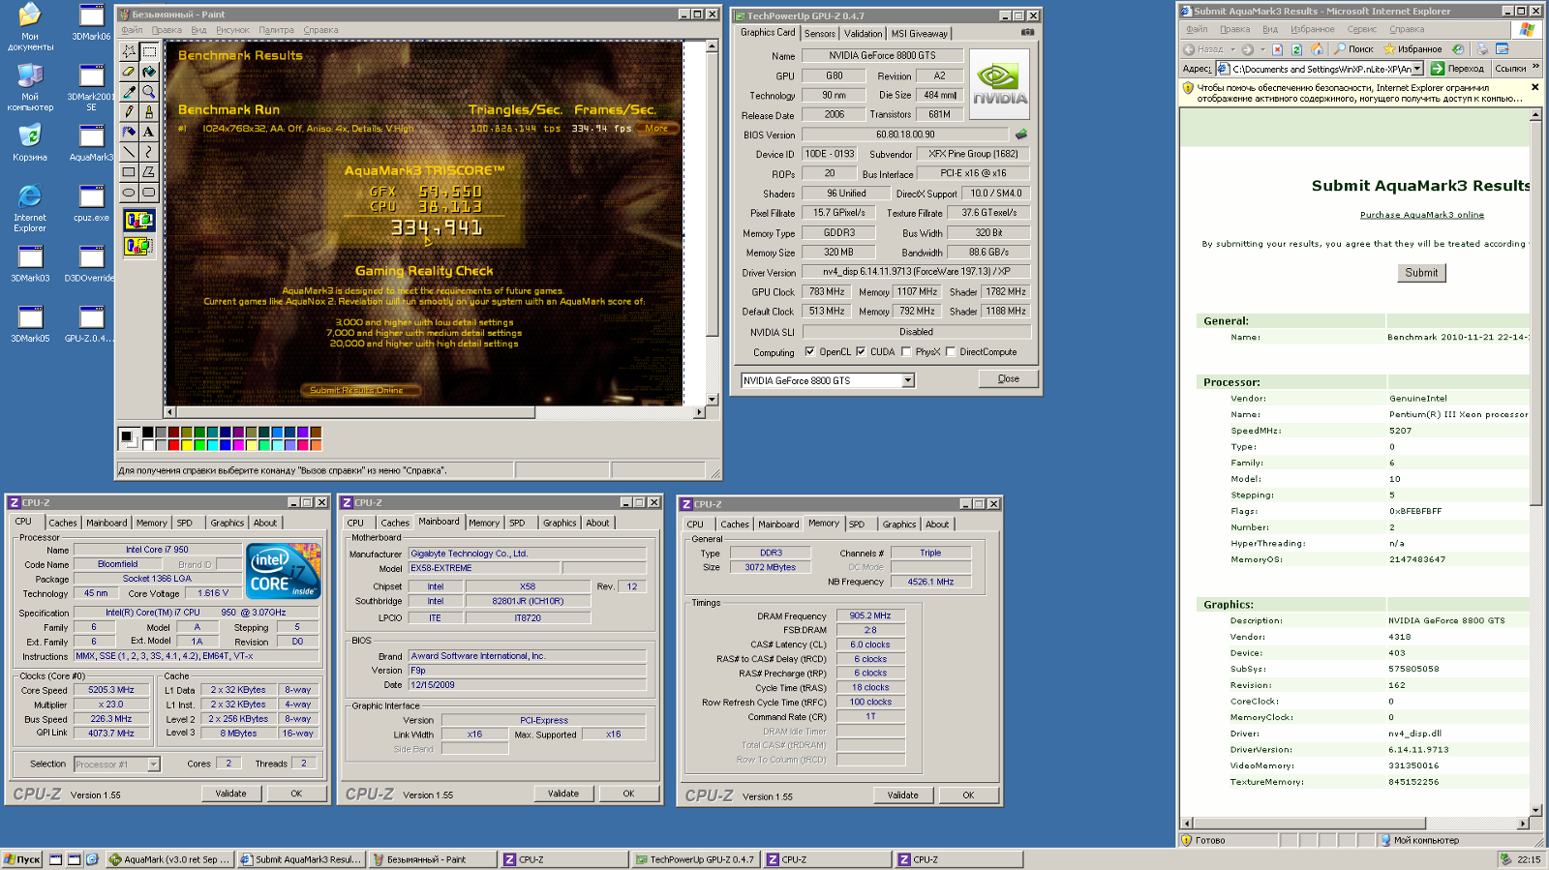Expand the address bar dropdown in Internet Explorer
Screen dimensions: 1549x870
pyautogui.click(x=1417, y=69)
